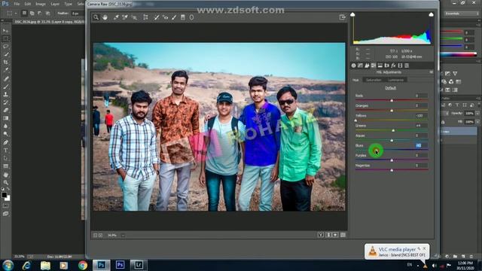Open HSL Adjustments panel options menu
This screenshot has height=271, width=482.
pos(432,72)
